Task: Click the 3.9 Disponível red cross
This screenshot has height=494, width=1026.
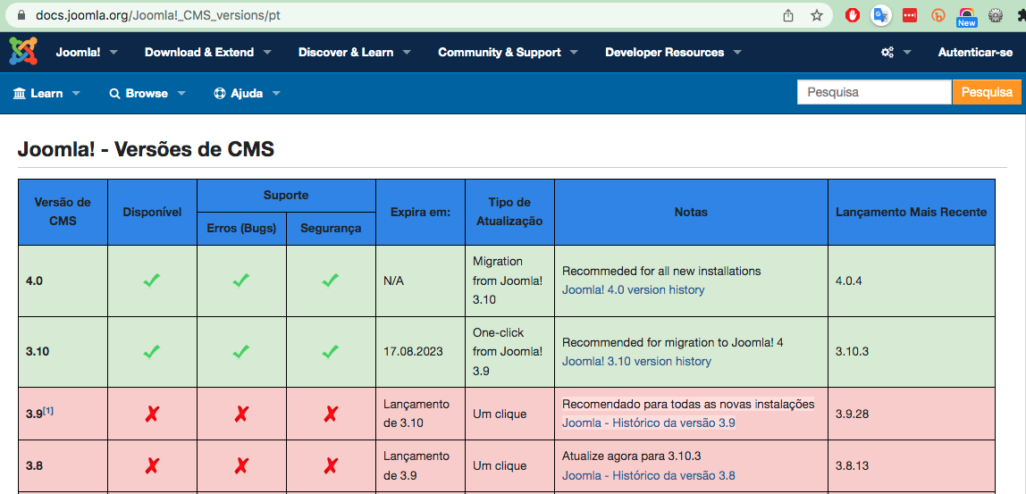Action: click(152, 414)
